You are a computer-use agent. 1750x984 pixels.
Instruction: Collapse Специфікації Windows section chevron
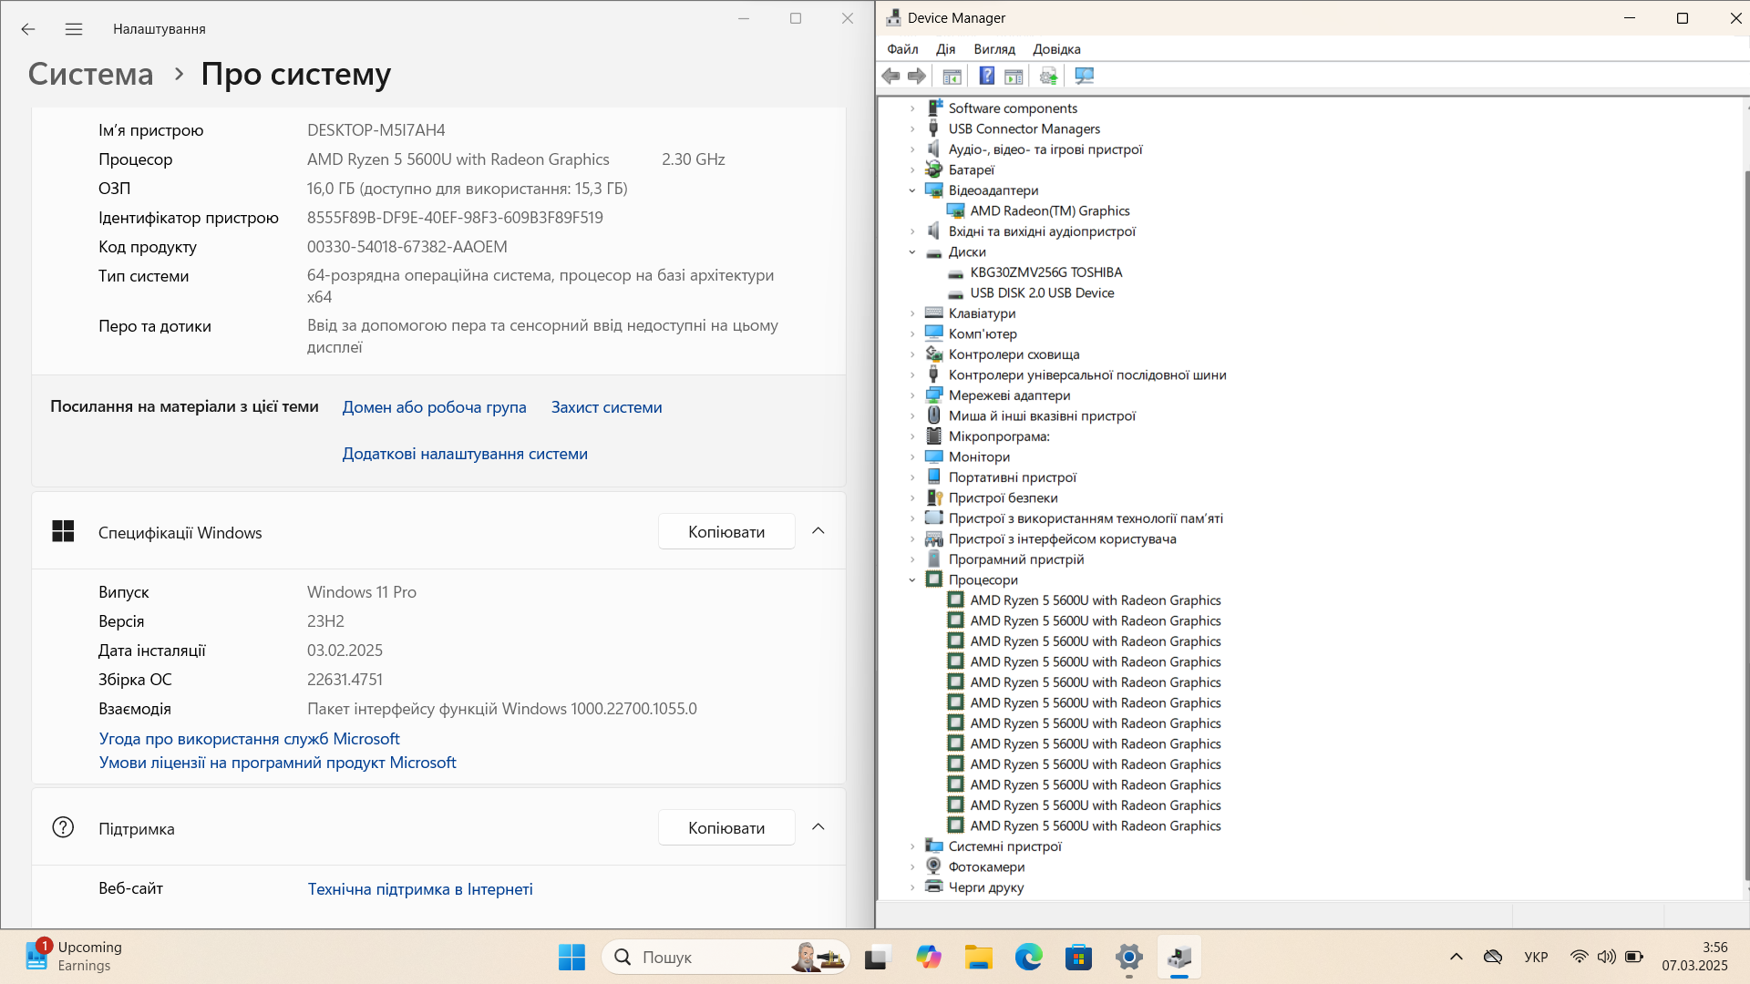(x=818, y=531)
